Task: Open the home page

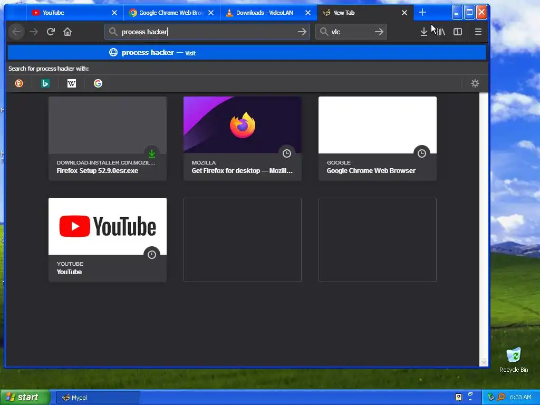Action: 67,32
